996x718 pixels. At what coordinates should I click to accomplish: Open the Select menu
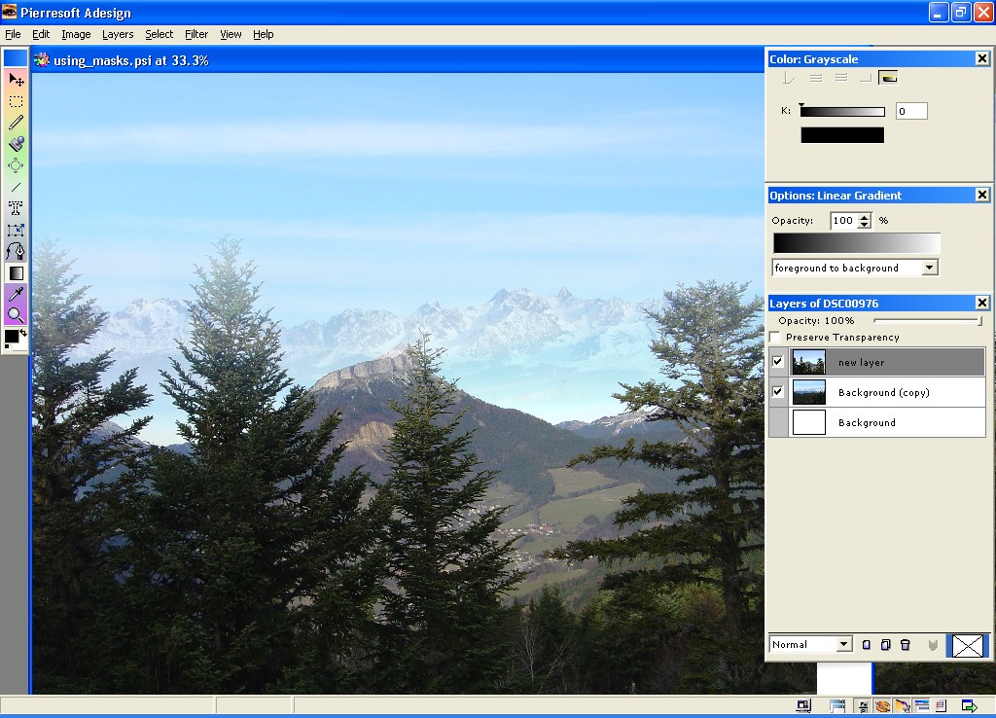point(159,34)
